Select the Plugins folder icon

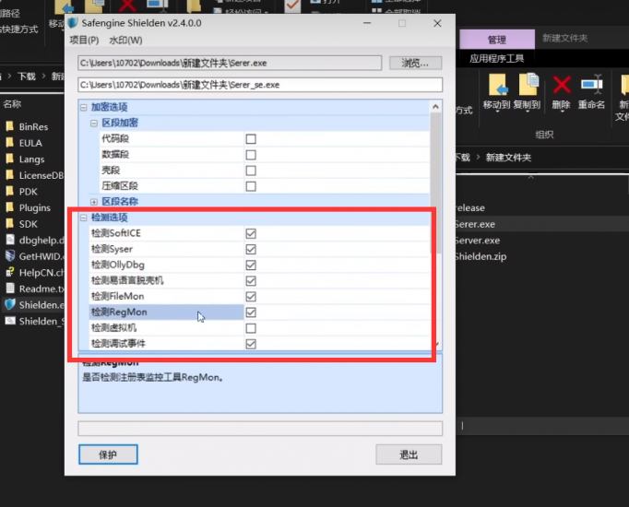[10, 207]
